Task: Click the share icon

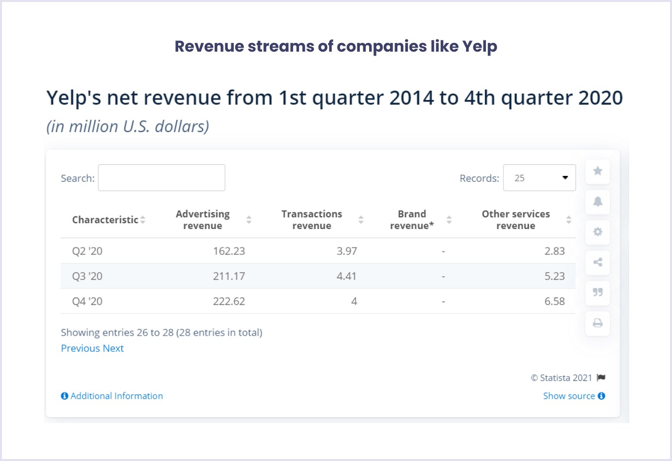Action: [597, 262]
